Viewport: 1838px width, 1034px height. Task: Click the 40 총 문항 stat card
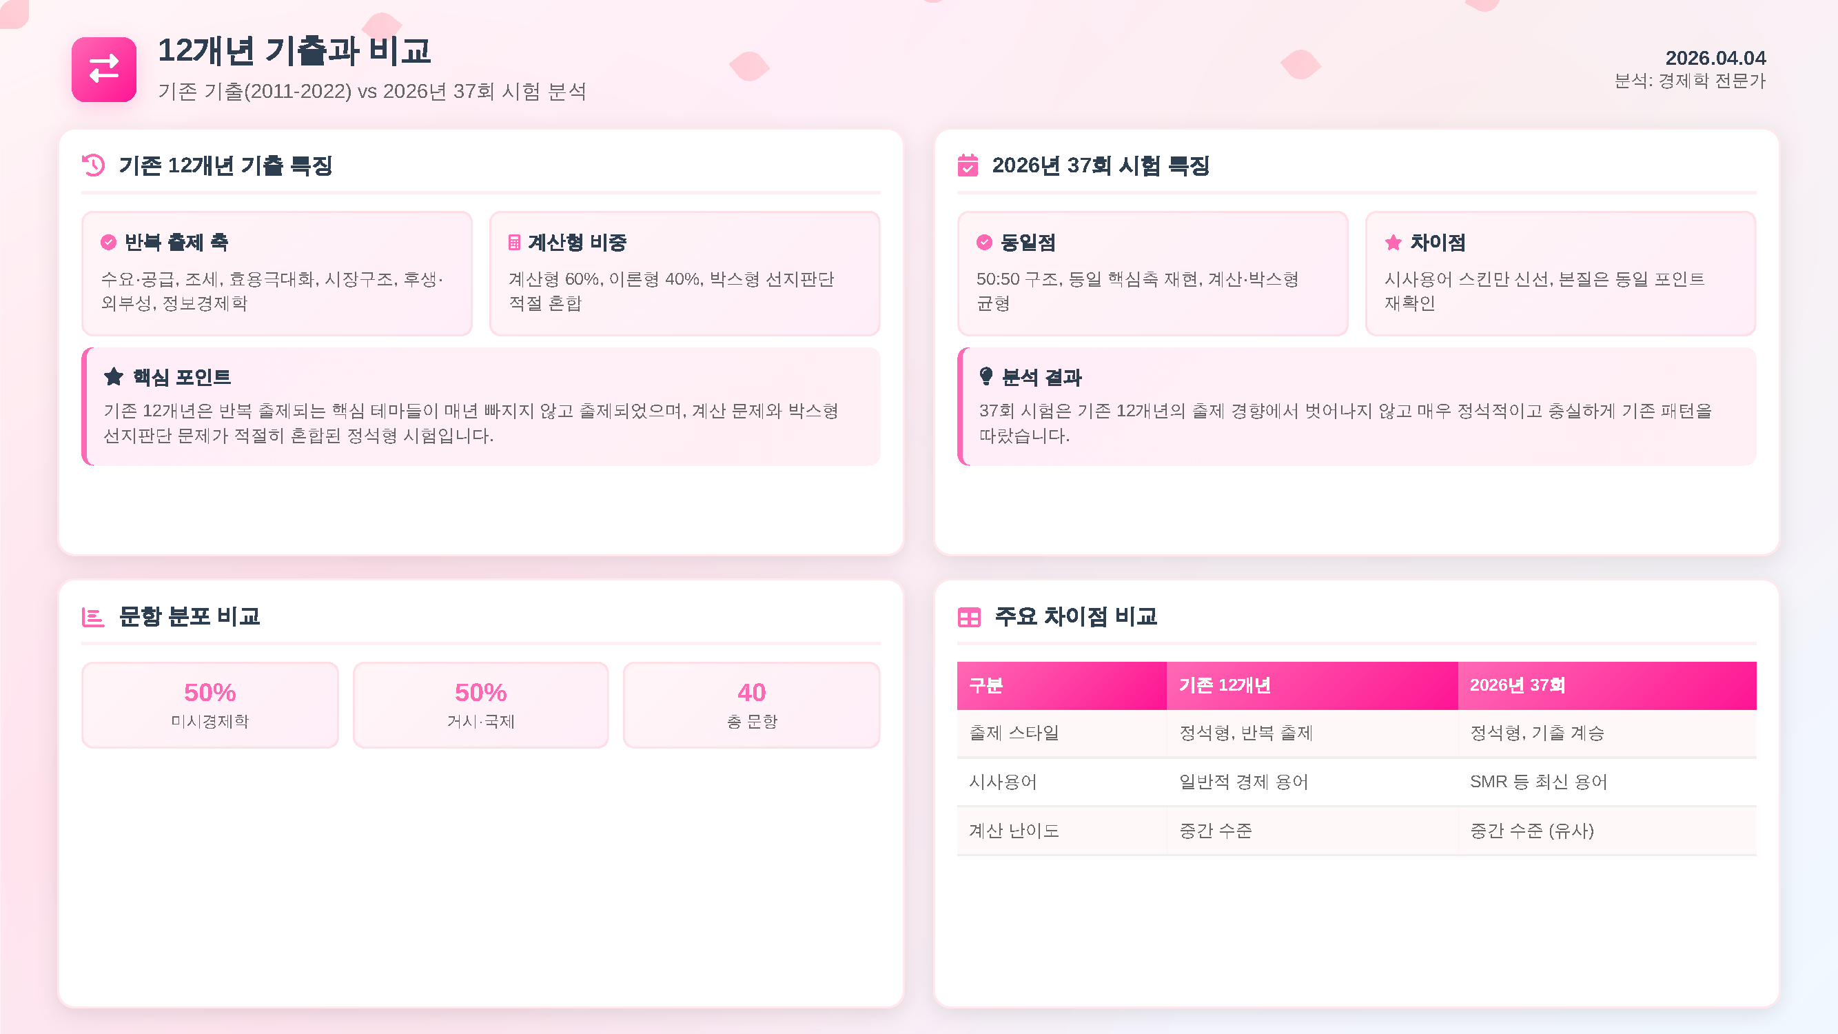[751, 705]
